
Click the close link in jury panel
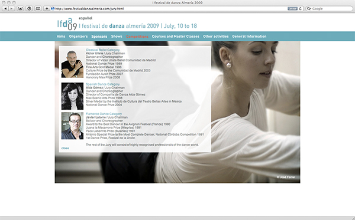[65, 148]
